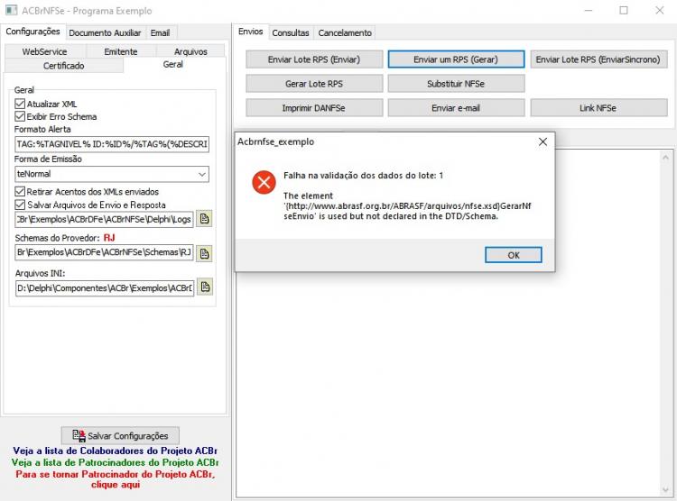This screenshot has width=677, height=501.
Task: Click the browse icon next to Logs path
Action: (x=204, y=219)
